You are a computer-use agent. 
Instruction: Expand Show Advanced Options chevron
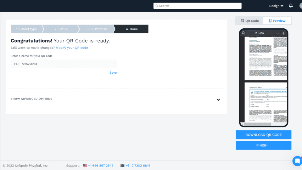pyautogui.click(x=218, y=100)
